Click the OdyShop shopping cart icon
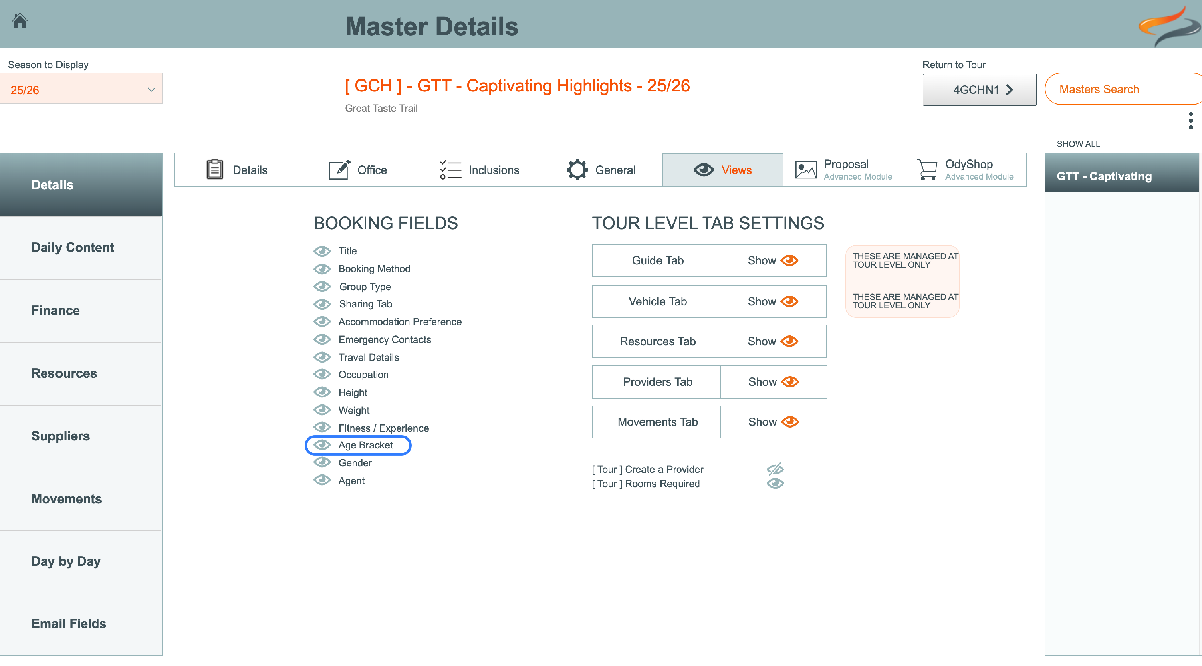1202x666 pixels. 927,170
